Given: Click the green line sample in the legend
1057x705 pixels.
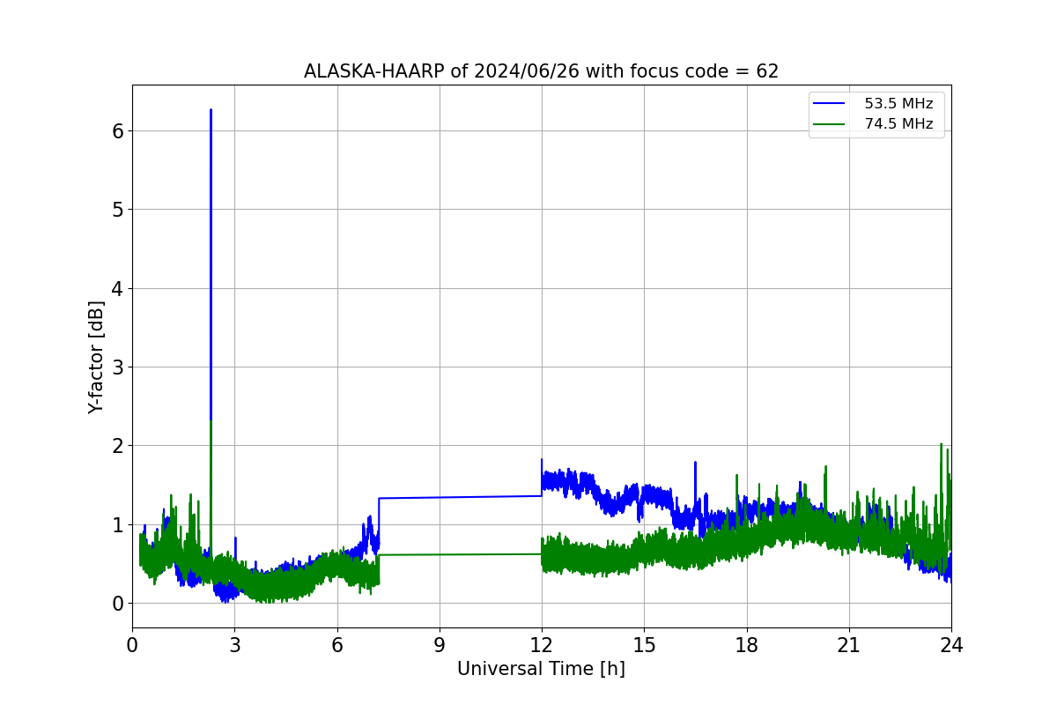Looking at the screenshot, I should [x=830, y=124].
